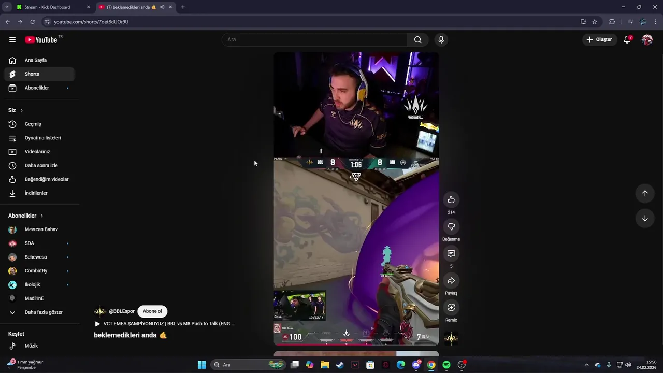Reload the page in browser toolbar
This screenshot has width=663, height=373.
click(32, 22)
